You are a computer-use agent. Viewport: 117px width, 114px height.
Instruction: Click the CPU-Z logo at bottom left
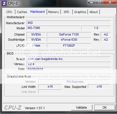pyautogui.click(x=13, y=108)
